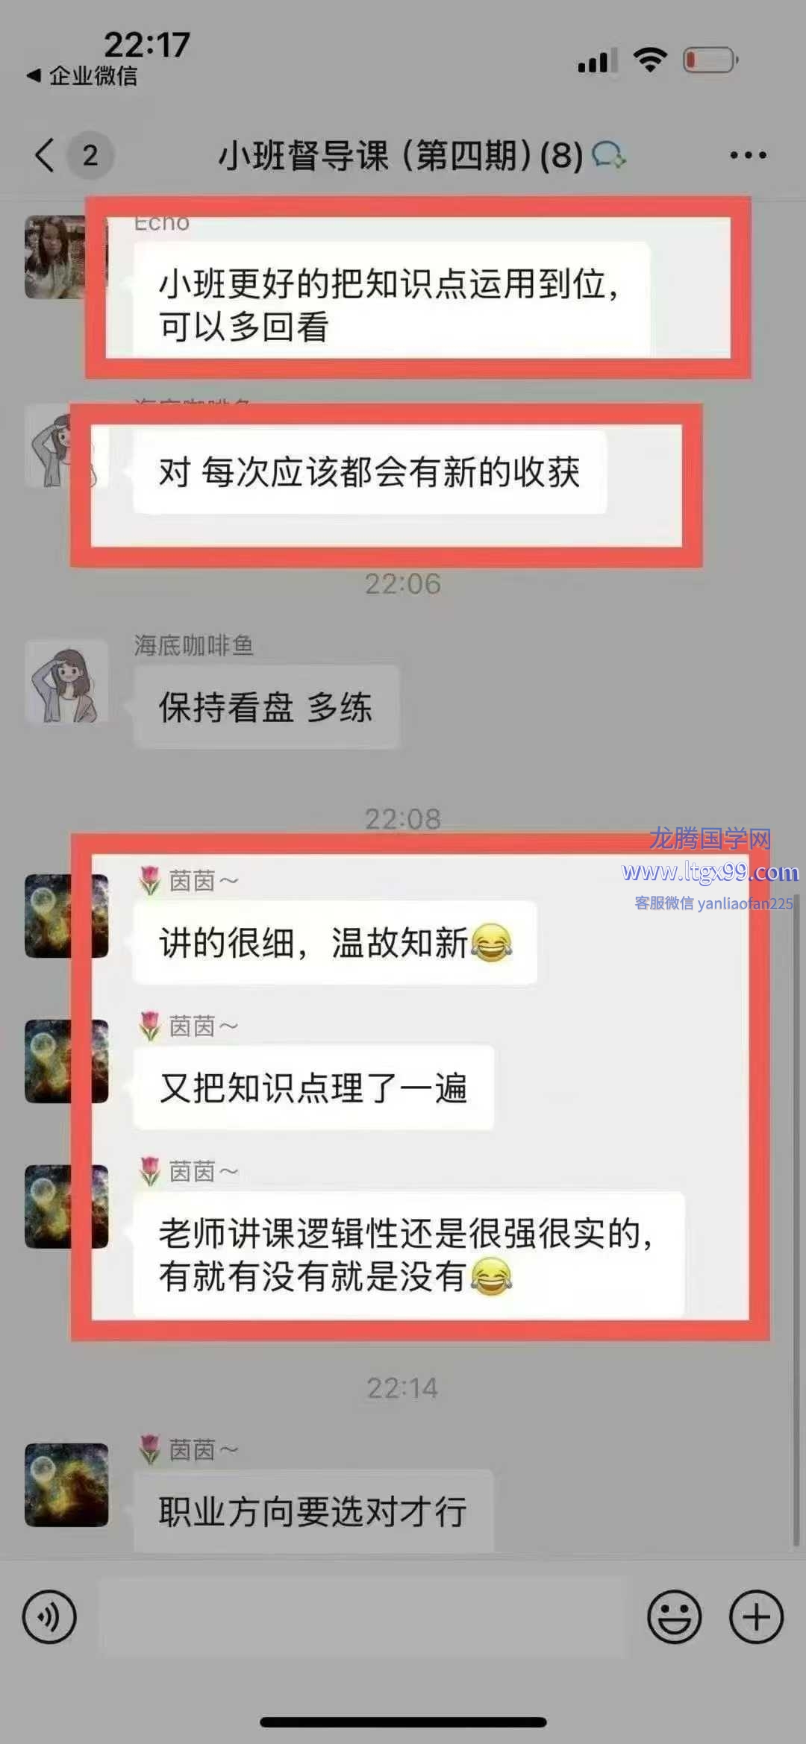This screenshot has width=806, height=1744.
Task: Open the three-dot chat options menu
Action: 748,155
